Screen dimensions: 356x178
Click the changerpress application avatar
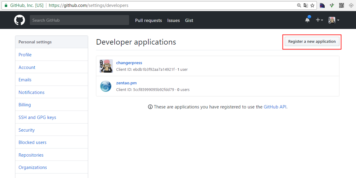point(106,66)
